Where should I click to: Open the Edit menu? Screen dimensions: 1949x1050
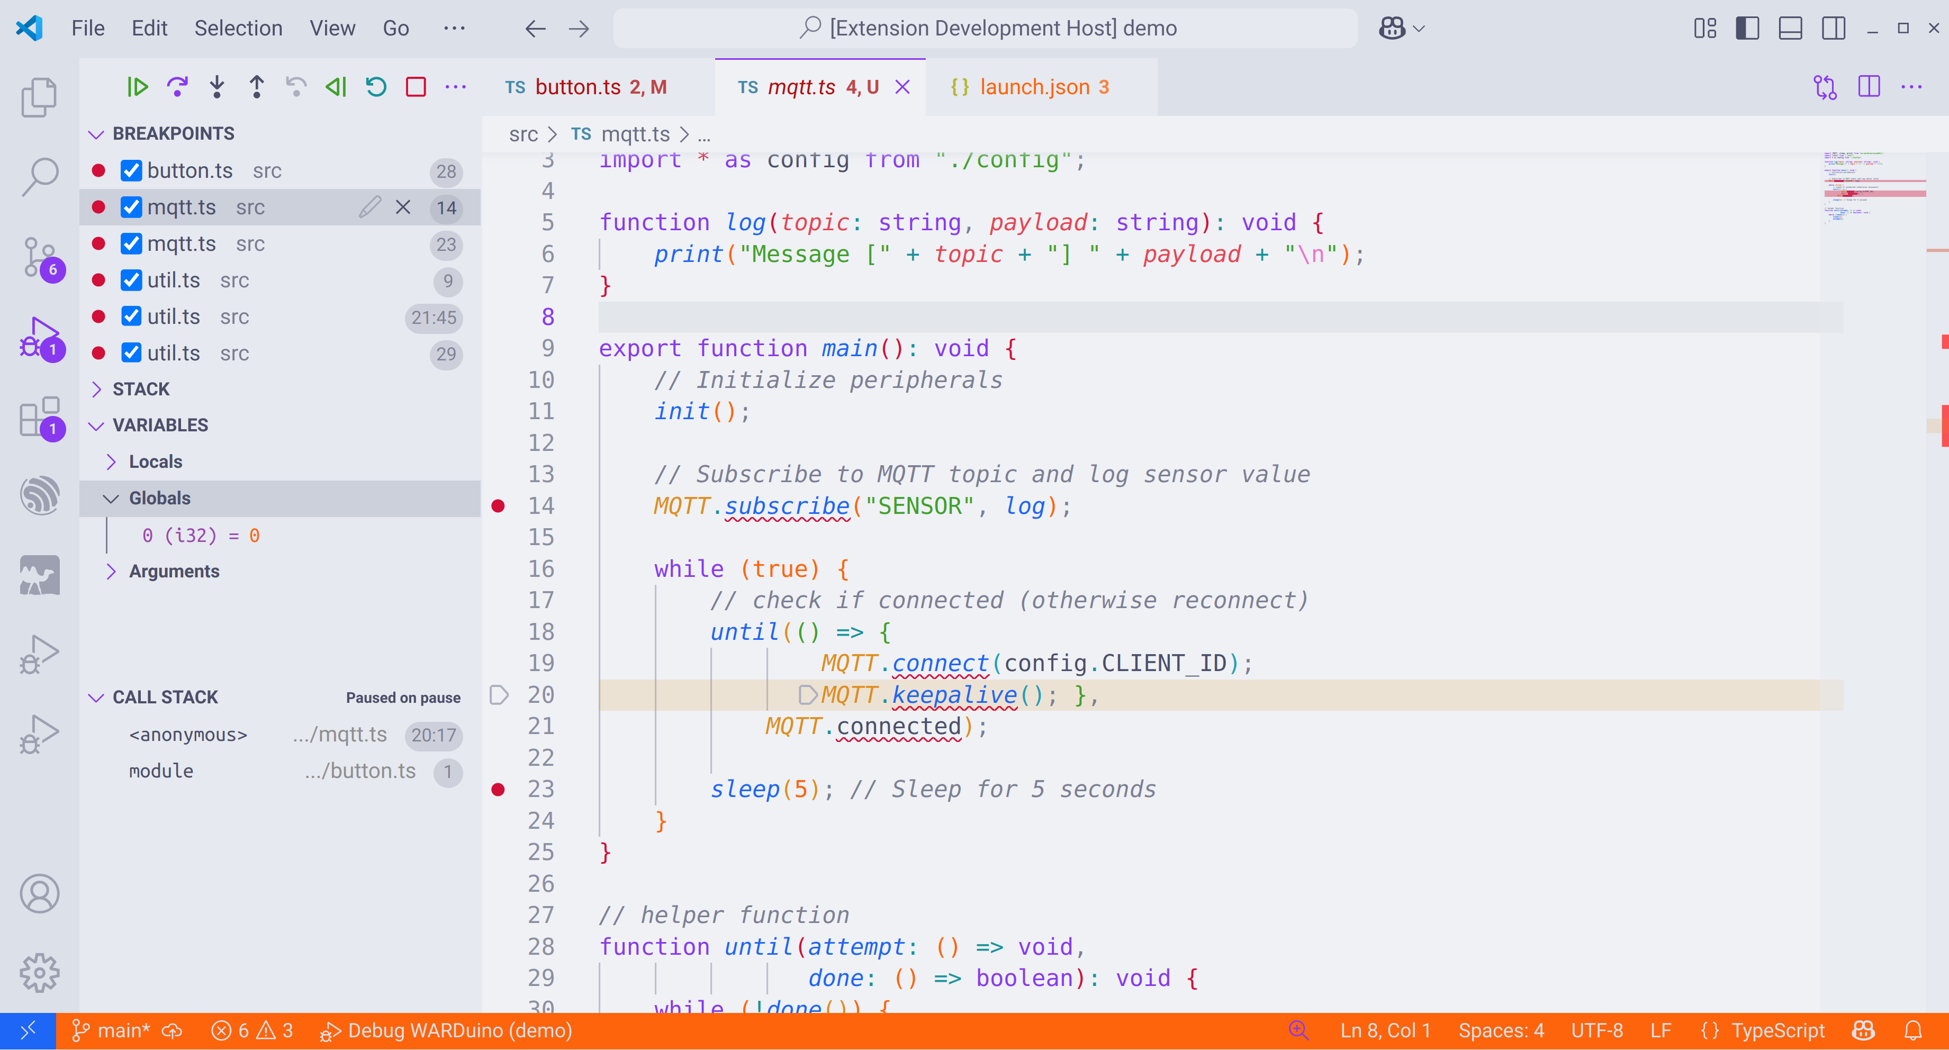click(x=149, y=28)
